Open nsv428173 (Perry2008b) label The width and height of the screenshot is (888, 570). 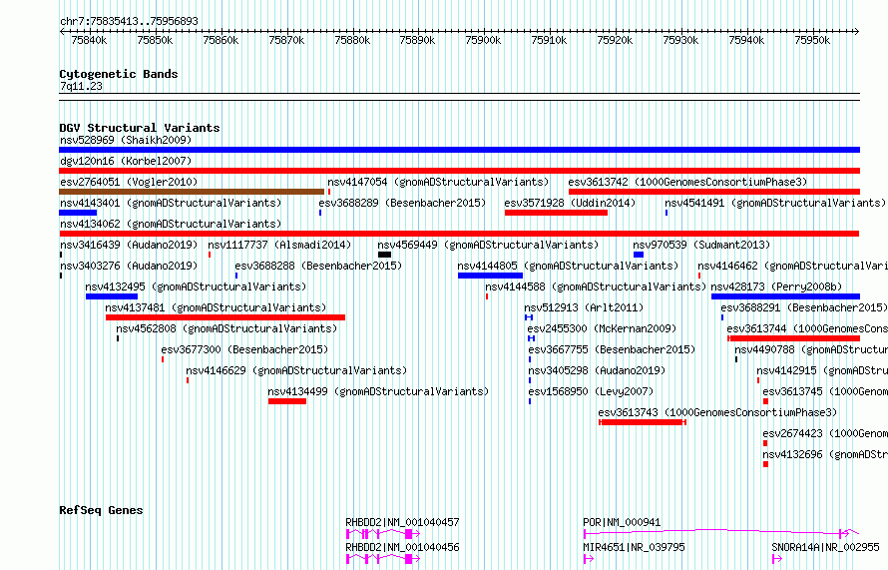pos(776,286)
